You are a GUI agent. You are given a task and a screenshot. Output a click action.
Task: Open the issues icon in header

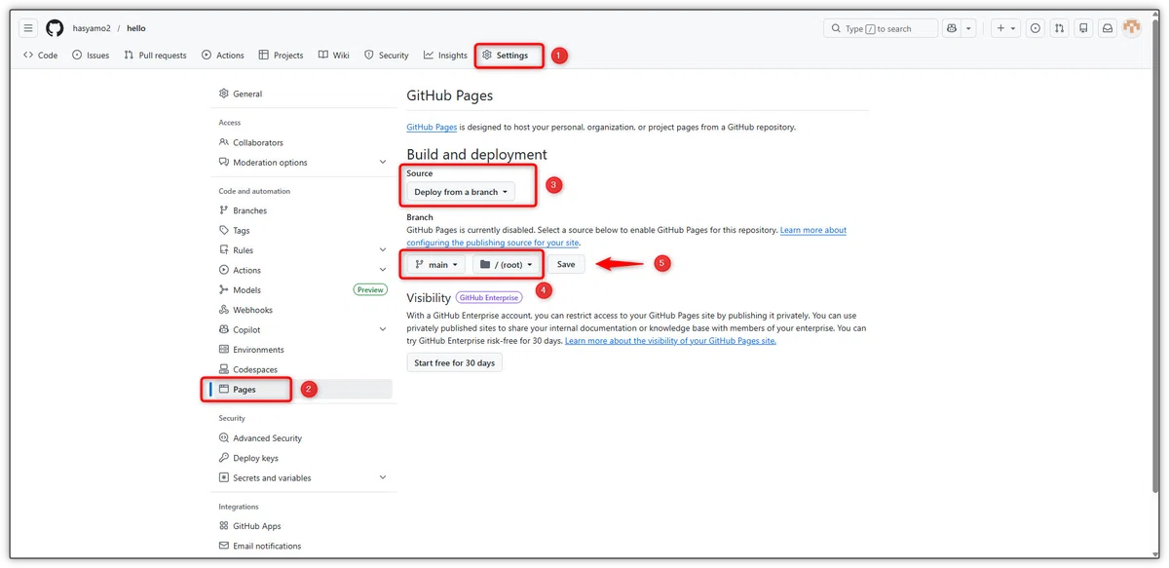(1036, 28)
